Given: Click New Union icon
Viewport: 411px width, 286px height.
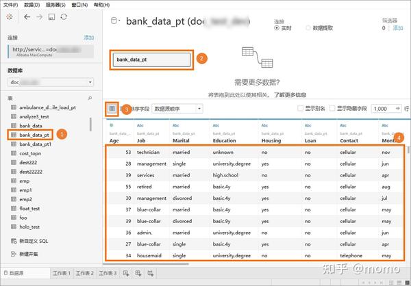Looking at the screenshot, I should coord(14,254).
